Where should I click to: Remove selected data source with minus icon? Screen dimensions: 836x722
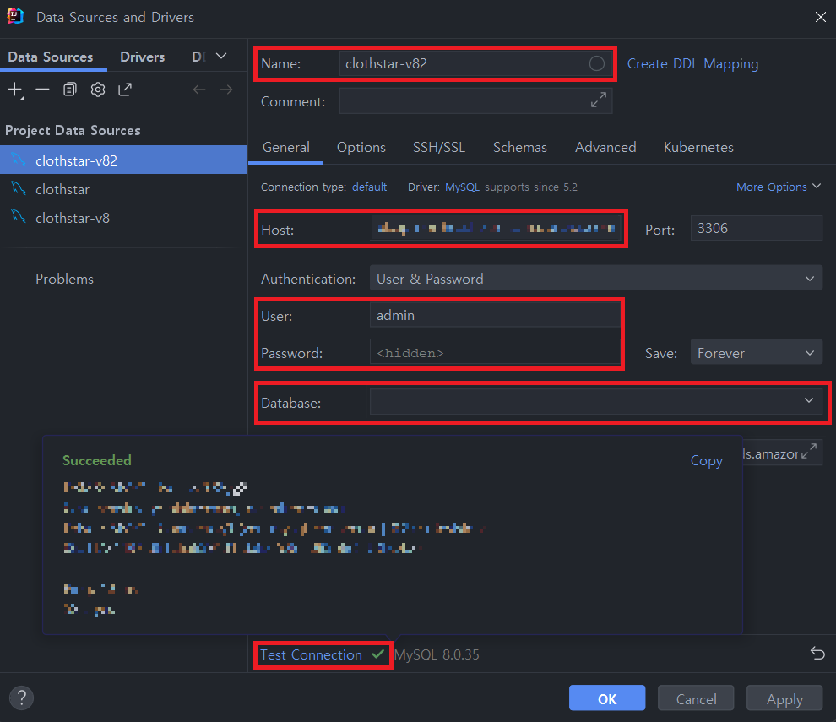click(43, 89)
